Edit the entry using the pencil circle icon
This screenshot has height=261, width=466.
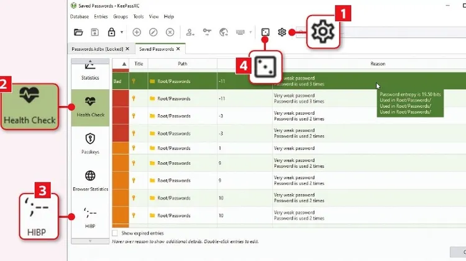(x=153, y=32)
